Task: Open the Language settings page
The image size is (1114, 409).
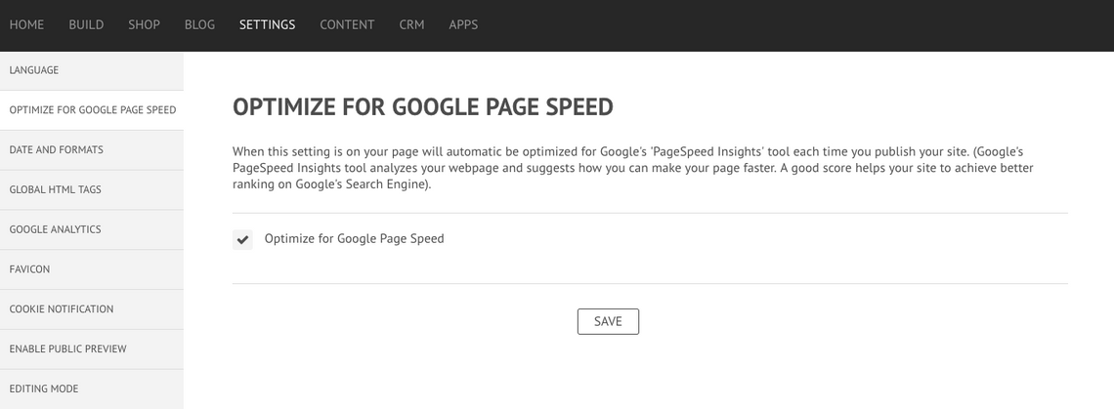Action: click(34, 70)
